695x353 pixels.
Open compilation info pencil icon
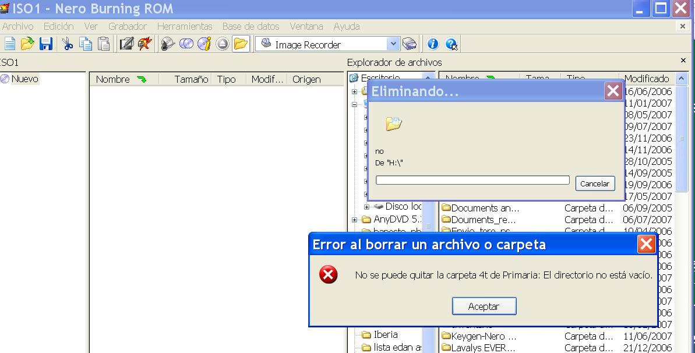click(x=127, y=44)
